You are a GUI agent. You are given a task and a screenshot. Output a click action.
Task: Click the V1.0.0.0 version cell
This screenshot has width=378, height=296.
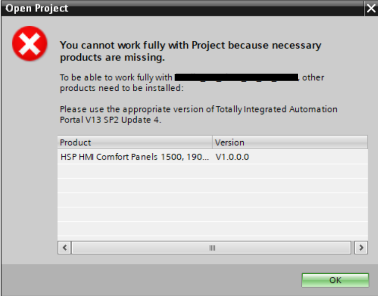point(232,157)
